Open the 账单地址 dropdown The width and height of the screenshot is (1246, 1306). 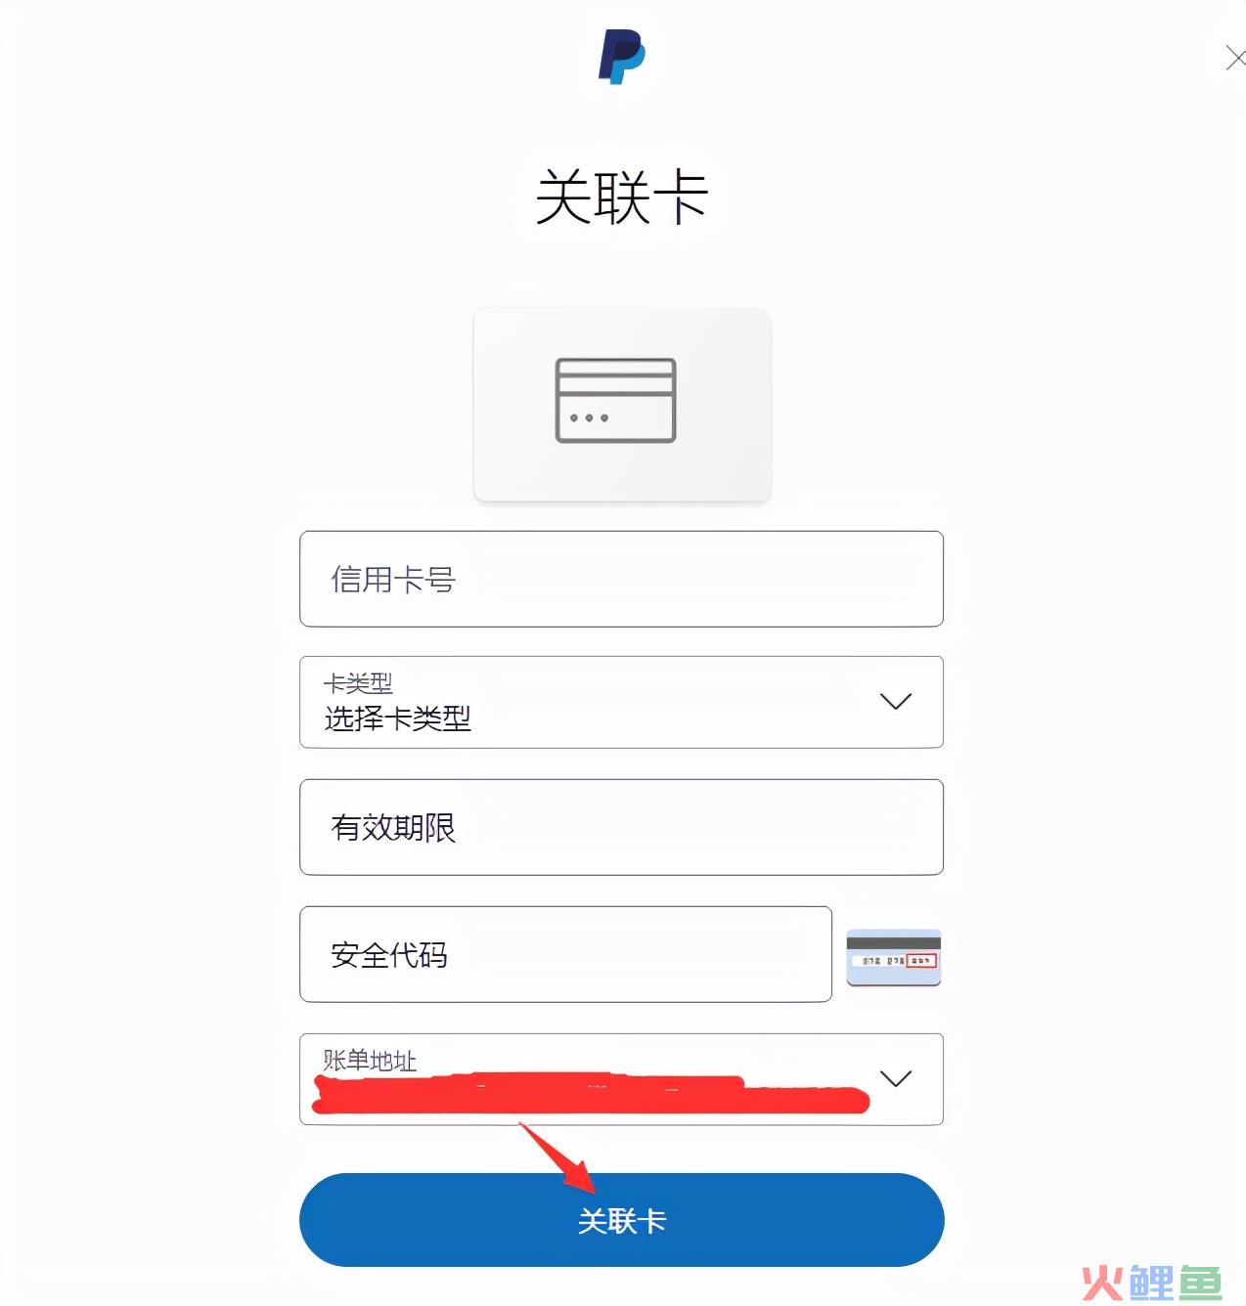[x=621, y=1079]
